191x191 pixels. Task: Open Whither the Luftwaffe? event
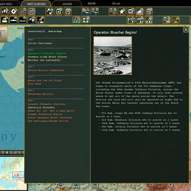pyautogui.click(x=44, y=60)
